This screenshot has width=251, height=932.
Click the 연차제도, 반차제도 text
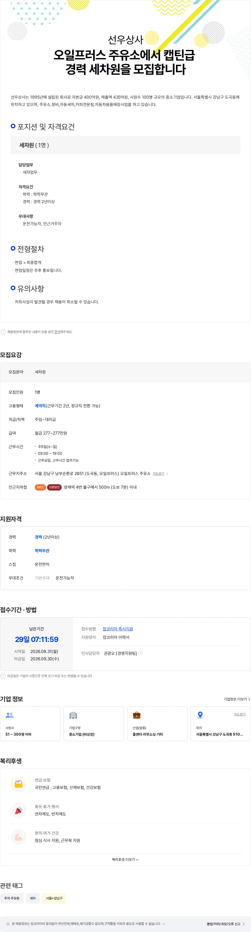tap(50, 814)
